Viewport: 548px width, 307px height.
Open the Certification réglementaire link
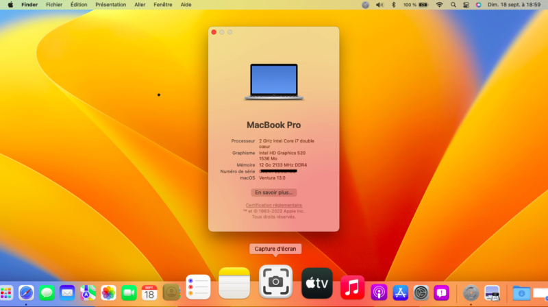click(273, 206)
